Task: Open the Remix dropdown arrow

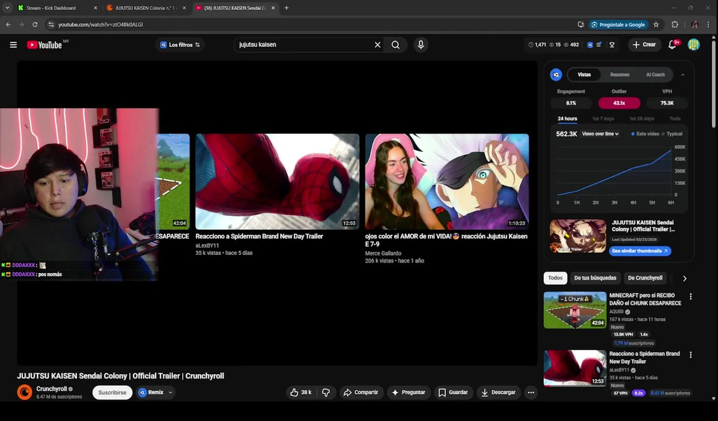Action: pyautogui.click(x=171, y=392)
